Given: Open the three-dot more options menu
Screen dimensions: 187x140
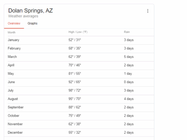Looking at the screenshot, I should point(148,11).
